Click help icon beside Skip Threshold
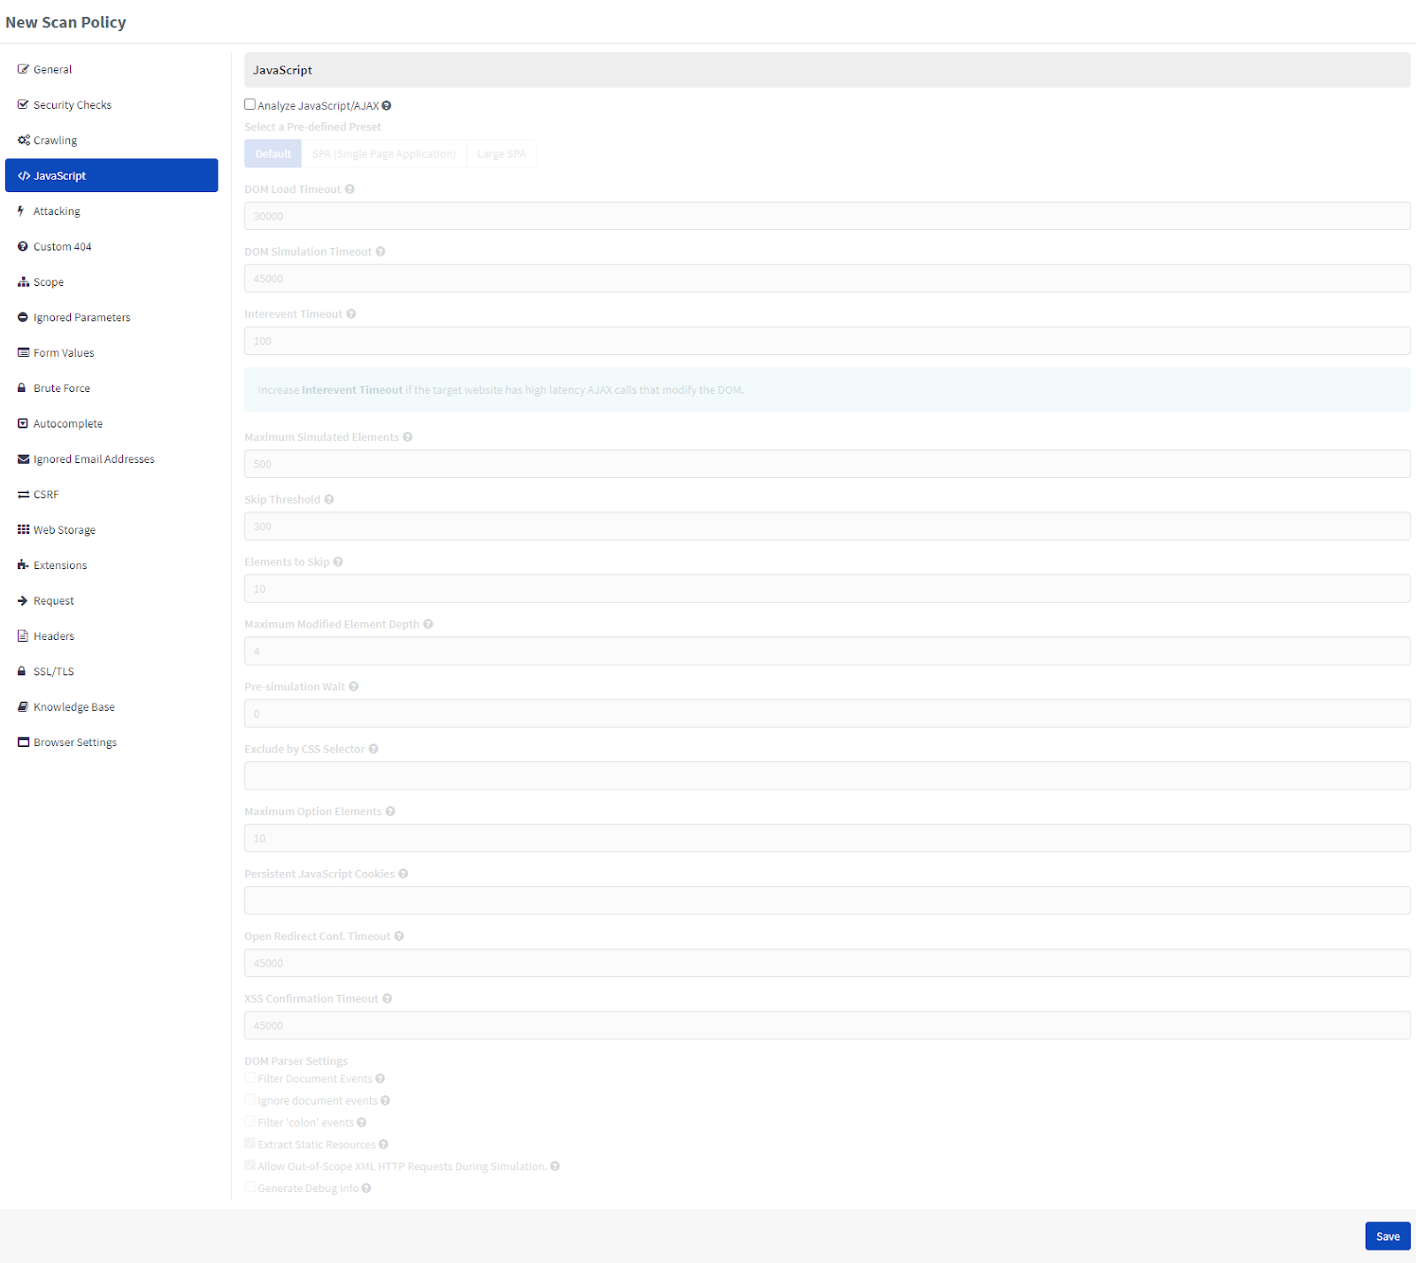The height and width of the screenshot is (1263, 1416). pos(329,499)
